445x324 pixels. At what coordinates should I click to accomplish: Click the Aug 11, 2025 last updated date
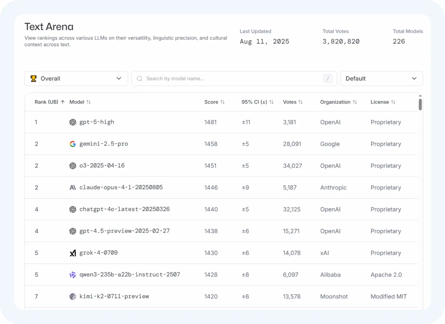pyautogui.click(x=264, y=41)
